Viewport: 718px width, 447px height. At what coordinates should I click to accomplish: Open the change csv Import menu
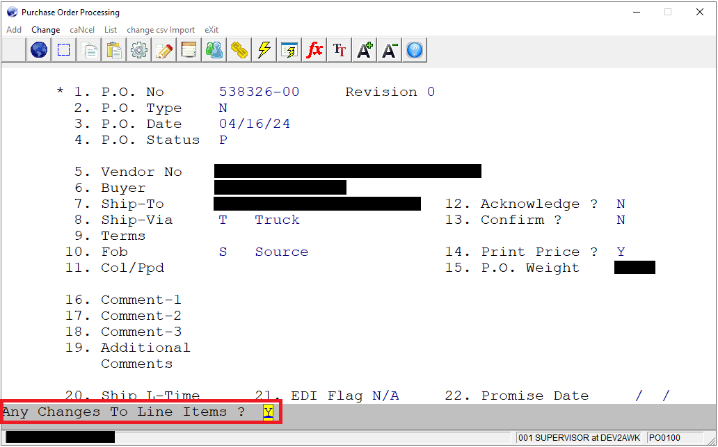click(x=161, y=30)
